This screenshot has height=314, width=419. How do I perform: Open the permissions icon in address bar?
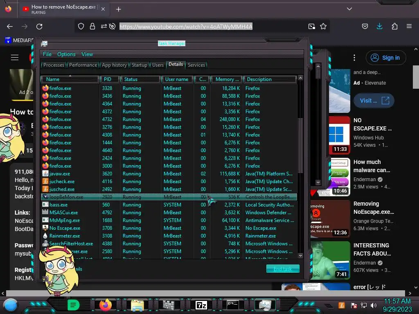[x=104, y=26]
